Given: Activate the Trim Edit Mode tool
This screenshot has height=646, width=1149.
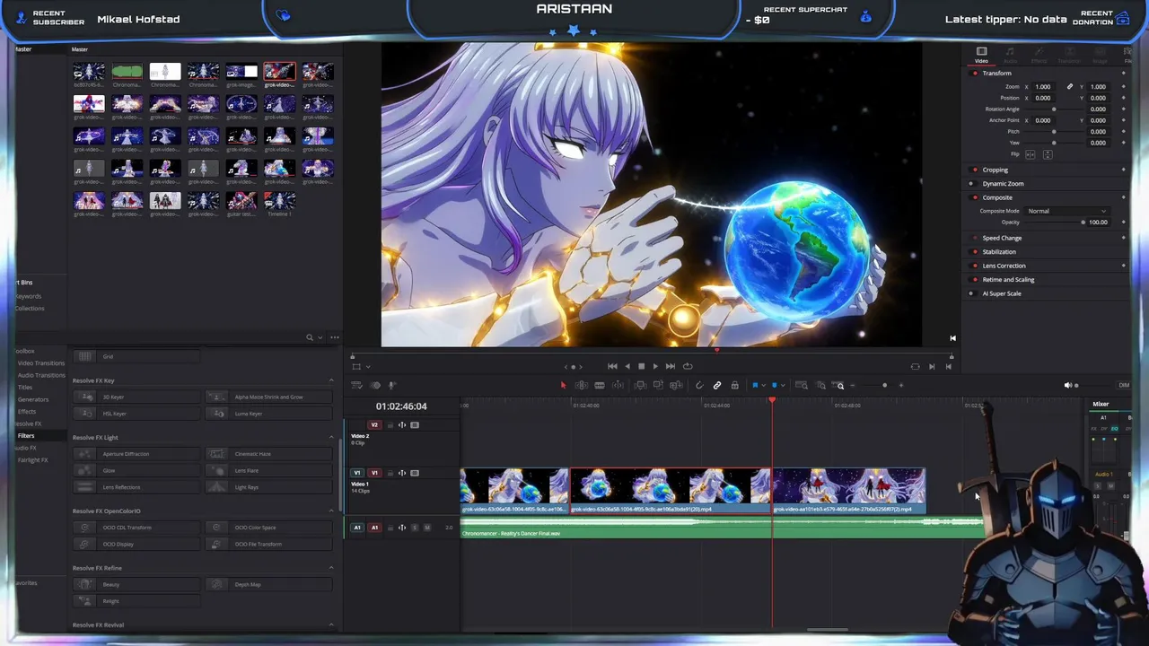Looking at the screenshot, I should pos(582,385).
